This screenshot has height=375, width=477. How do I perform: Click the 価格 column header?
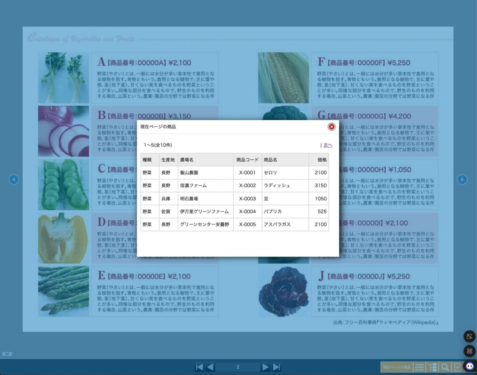click(x=321, y=160)
